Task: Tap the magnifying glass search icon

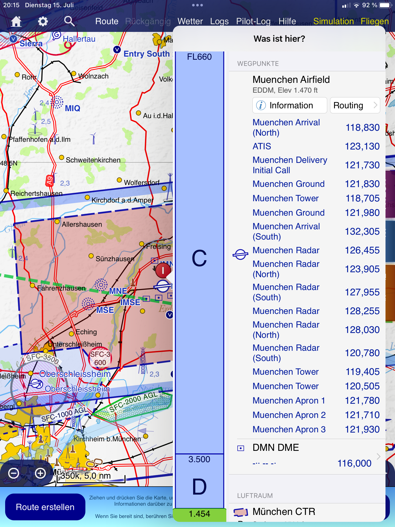Action: (69, 21)
